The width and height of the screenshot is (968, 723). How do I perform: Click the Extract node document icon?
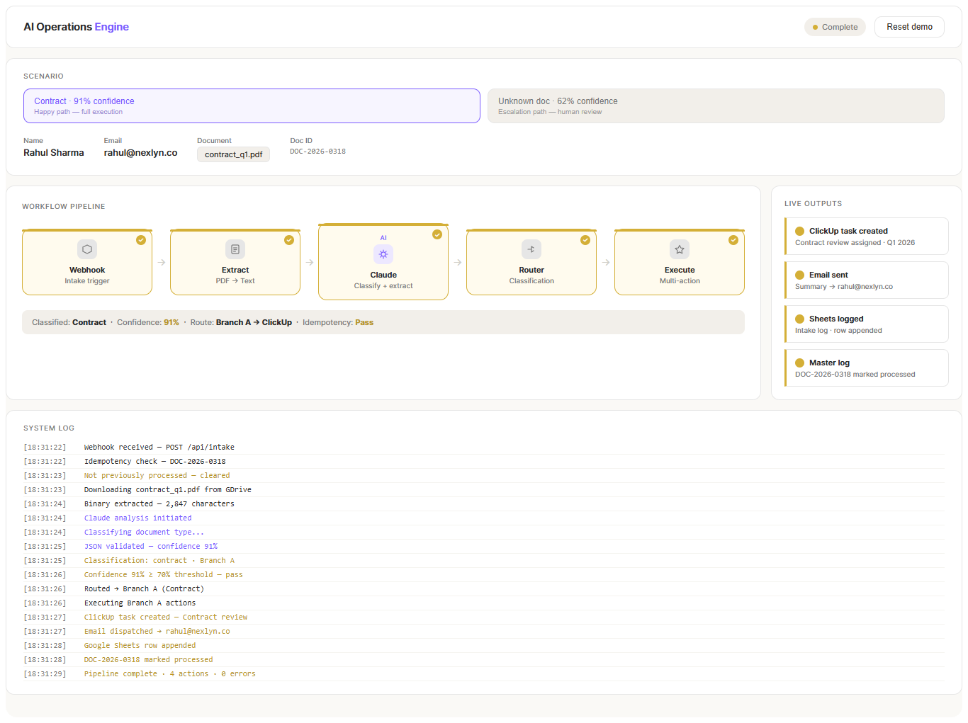[235, 249]
